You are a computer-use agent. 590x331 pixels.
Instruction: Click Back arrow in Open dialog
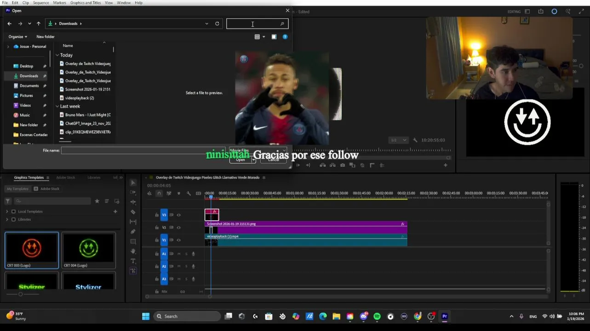click(9, 23)
